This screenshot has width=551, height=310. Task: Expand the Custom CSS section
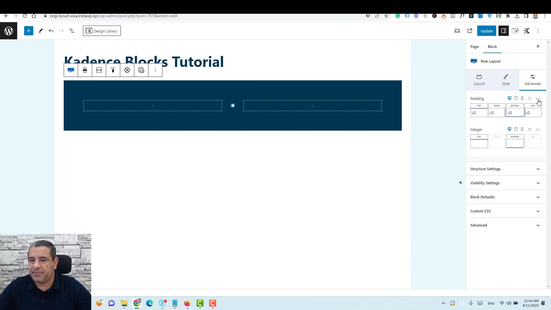click(505, 211)
